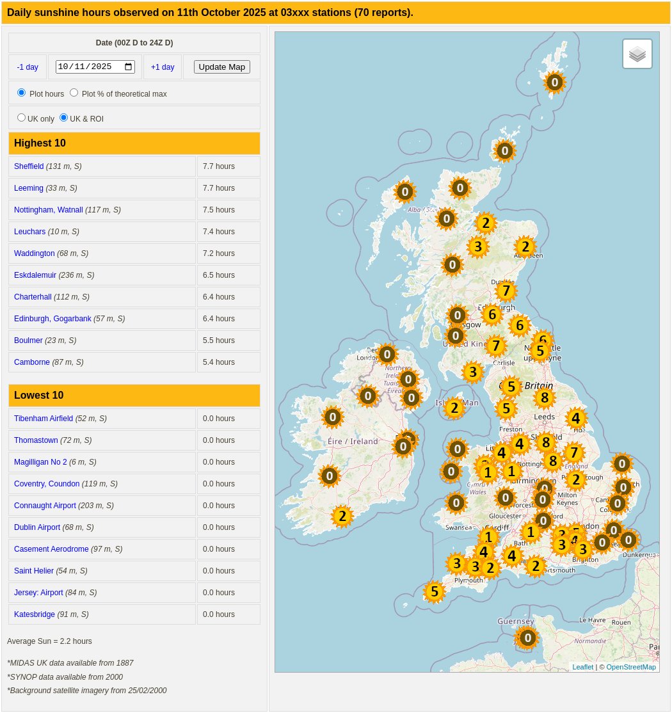Click the Update Map button
Image resolution: width=672 pixels, height=713 pixels.
point(222,67)
